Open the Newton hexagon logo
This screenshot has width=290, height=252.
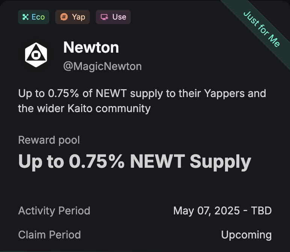(x=36, y=55)
